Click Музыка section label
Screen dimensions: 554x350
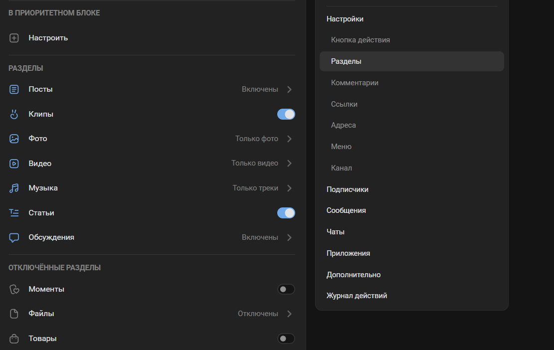click(x=43, y=188)
